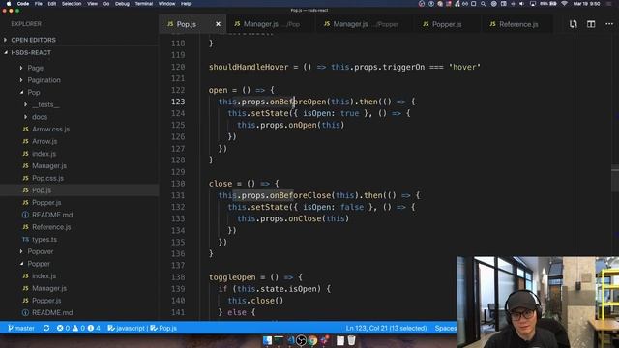This screenshot has height=348, width=619.
Task: Switch to the Popper.js editor tab
Action: pos(447,24)
